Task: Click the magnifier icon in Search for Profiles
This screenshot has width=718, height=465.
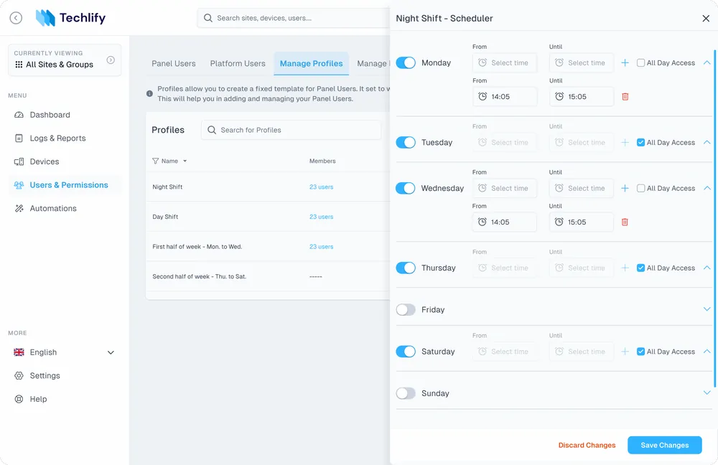Action: coord(212,130)
